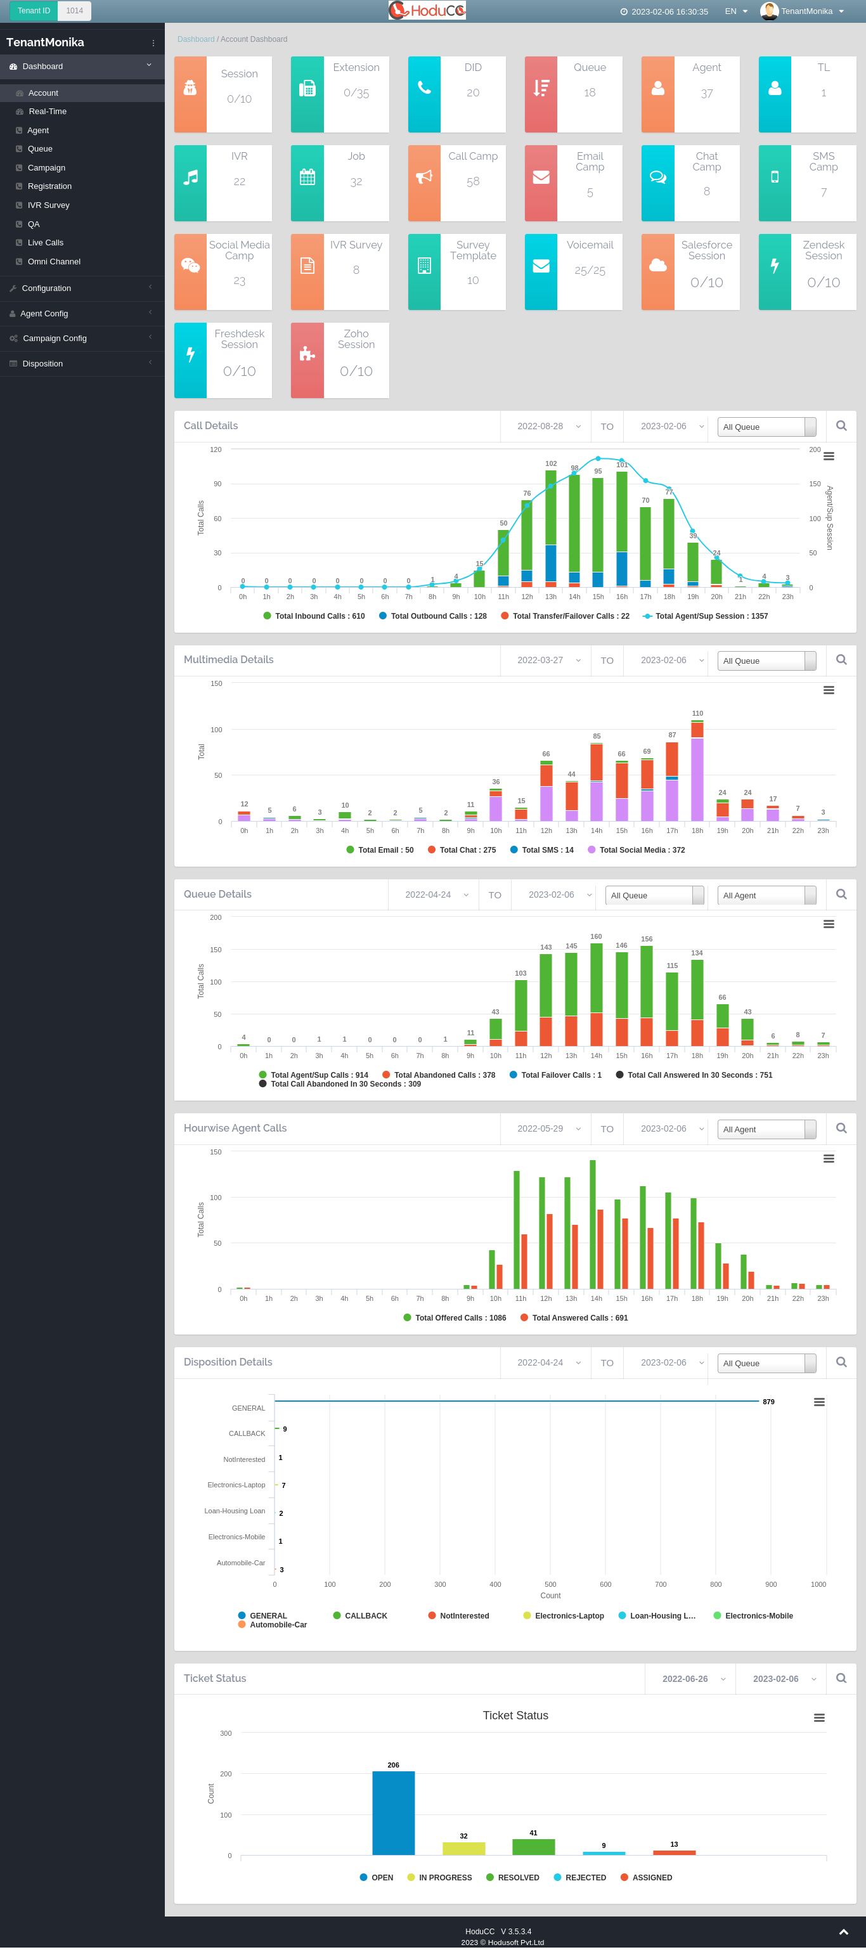The width and height of the screenshot is (866, 1952).
Task: Toggle Total Inbound Calls legend series
Action: 314,616
